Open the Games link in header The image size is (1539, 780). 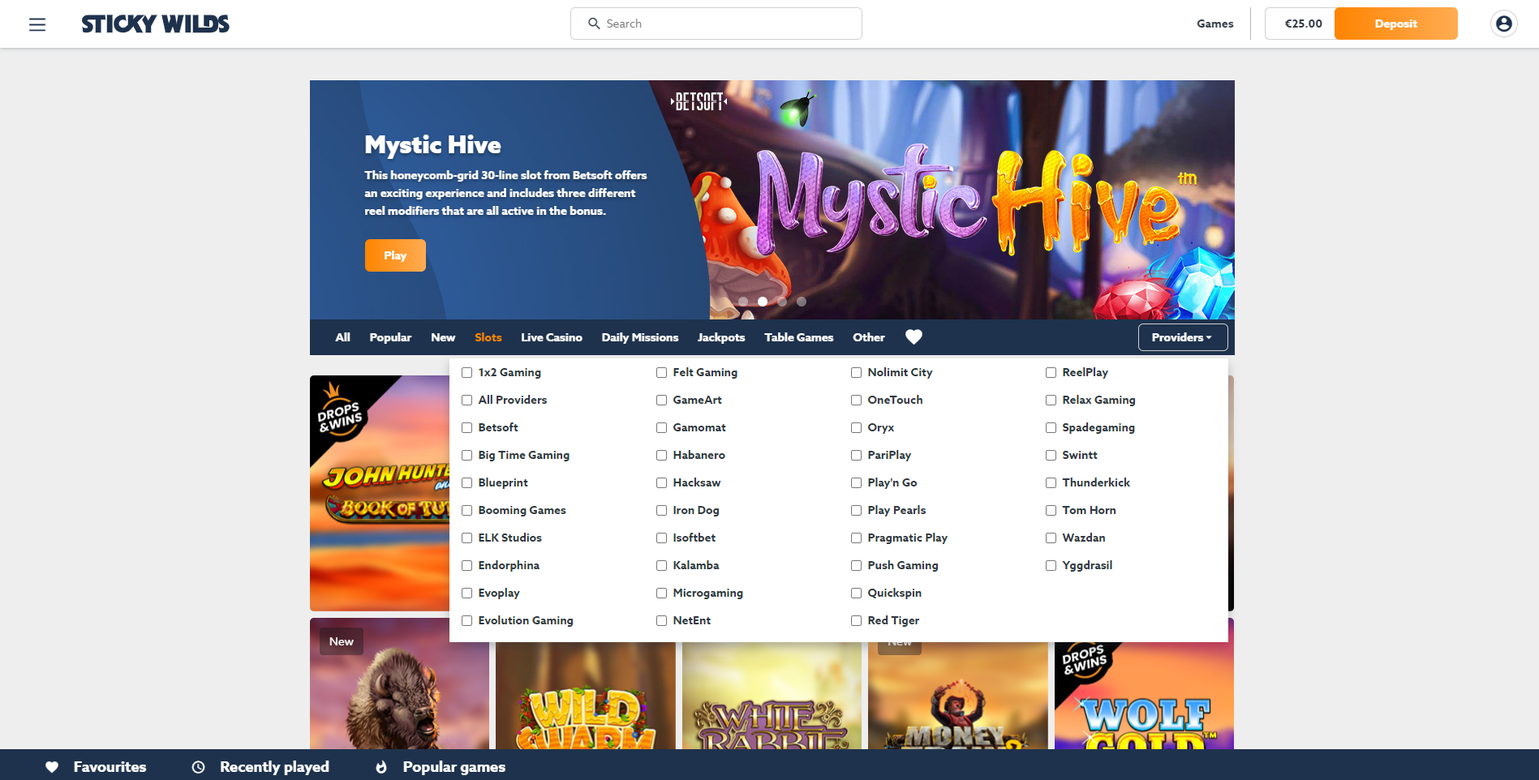pos(1215,24)
